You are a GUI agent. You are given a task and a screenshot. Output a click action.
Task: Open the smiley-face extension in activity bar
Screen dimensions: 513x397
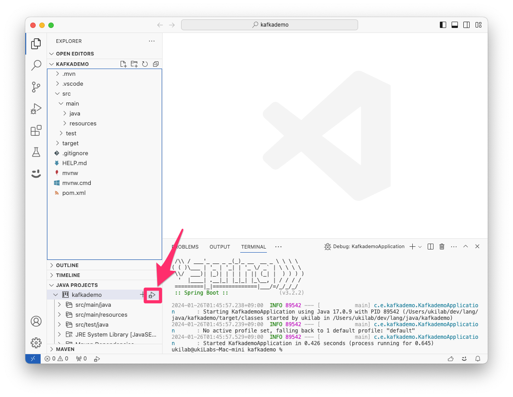point(36,174)
